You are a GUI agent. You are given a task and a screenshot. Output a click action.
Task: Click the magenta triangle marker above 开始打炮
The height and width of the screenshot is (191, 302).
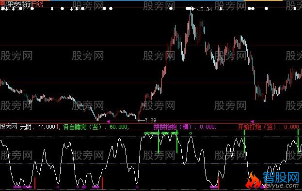click(252, 121)
